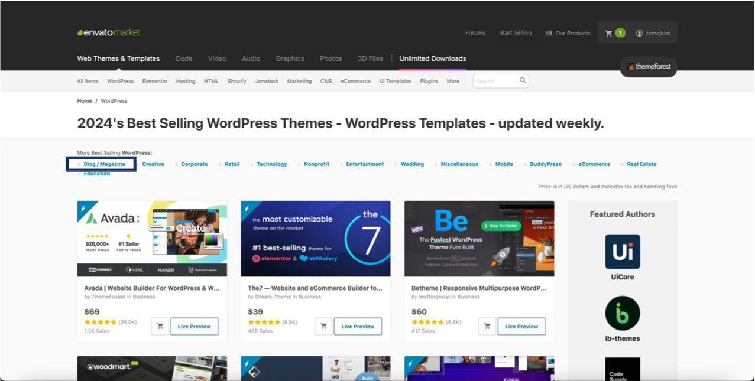The height and width of the screenshot is (381, 755).
Task: Go to Home breadcrumb
Action: tap(85, 101)
